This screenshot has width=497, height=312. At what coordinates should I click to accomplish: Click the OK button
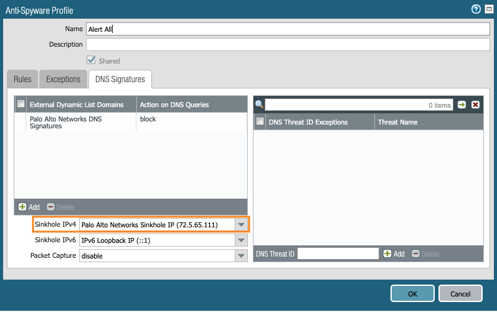pos(412,293)
